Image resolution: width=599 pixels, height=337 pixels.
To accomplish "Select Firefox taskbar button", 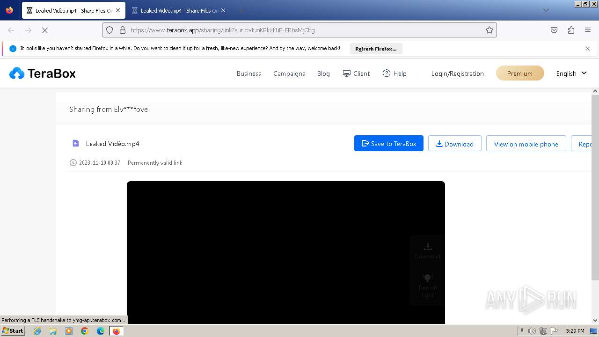I will tap(116, 331).
